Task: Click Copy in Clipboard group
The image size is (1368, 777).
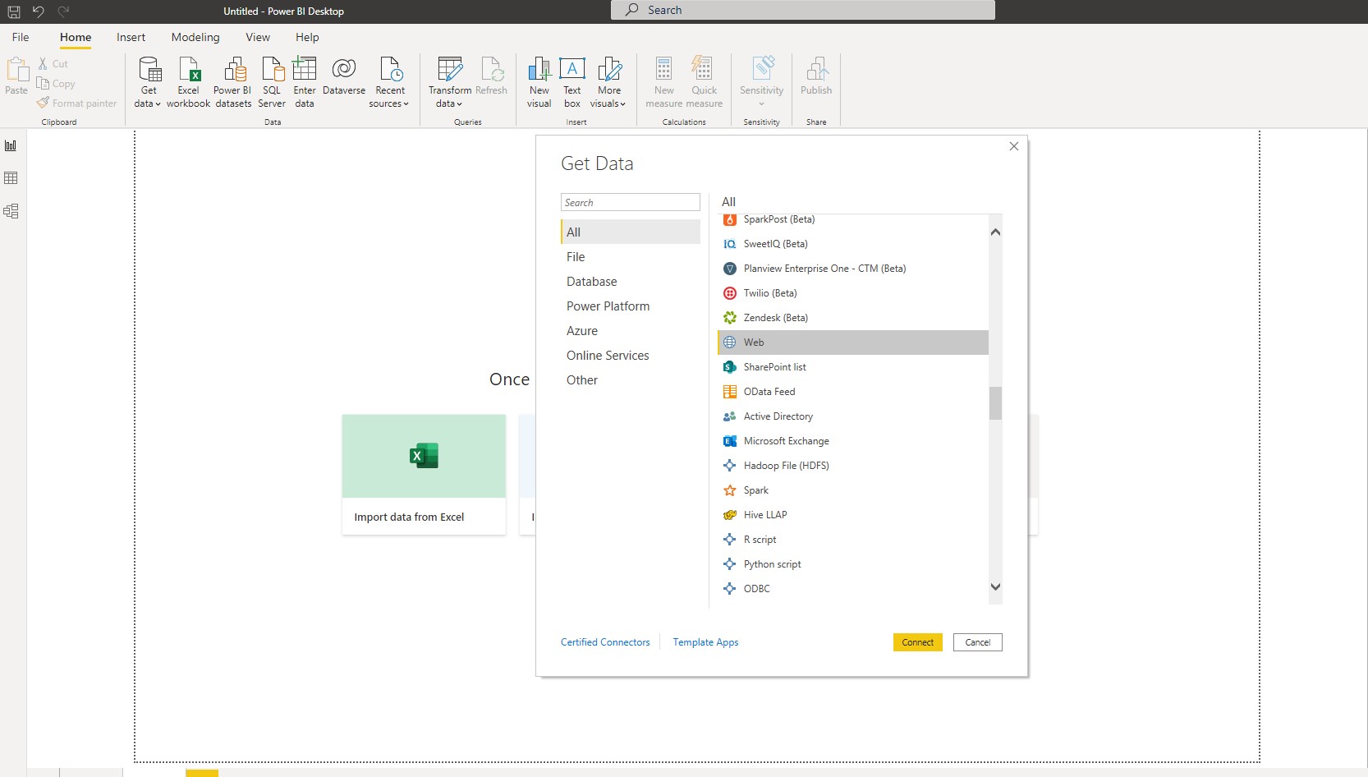Action: pyautogui.click(x=56, y=84)
